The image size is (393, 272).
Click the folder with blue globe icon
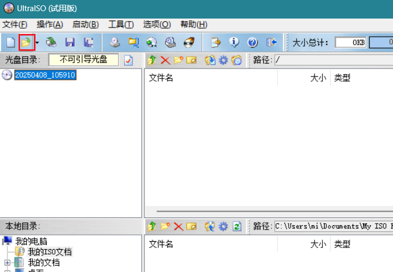(x=236, y=60)
